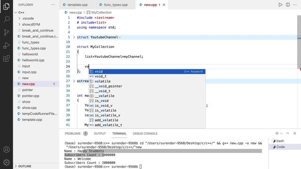This screenshot has height=169, width=301.
Task: Open the terminal launch profile dropdown
Action: (281, 133)
